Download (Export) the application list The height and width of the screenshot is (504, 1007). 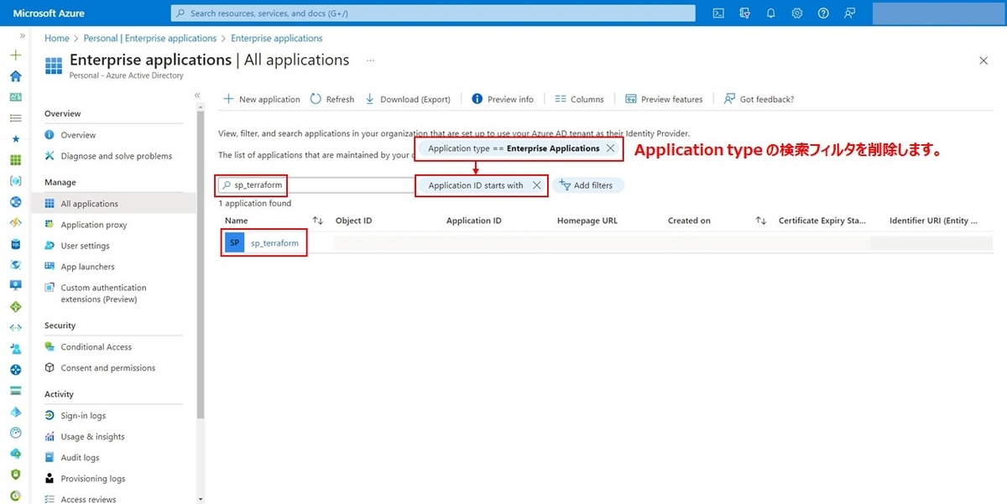(x=409, y=99)
